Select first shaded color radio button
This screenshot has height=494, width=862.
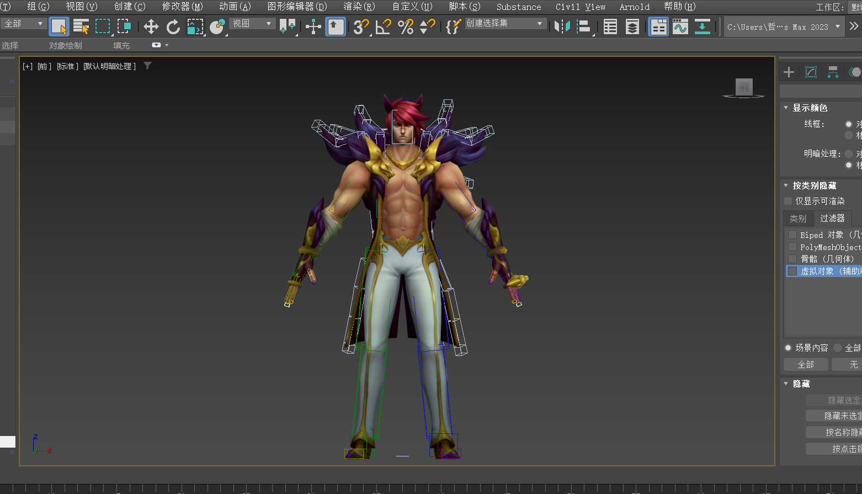pyautogui.click(x=849, y=154)
